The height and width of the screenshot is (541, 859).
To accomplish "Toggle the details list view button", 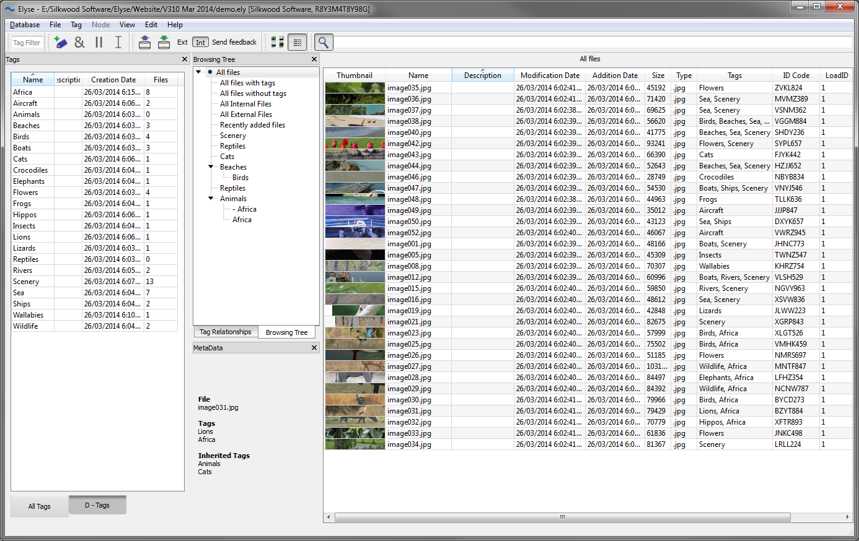I will [297, 42].
